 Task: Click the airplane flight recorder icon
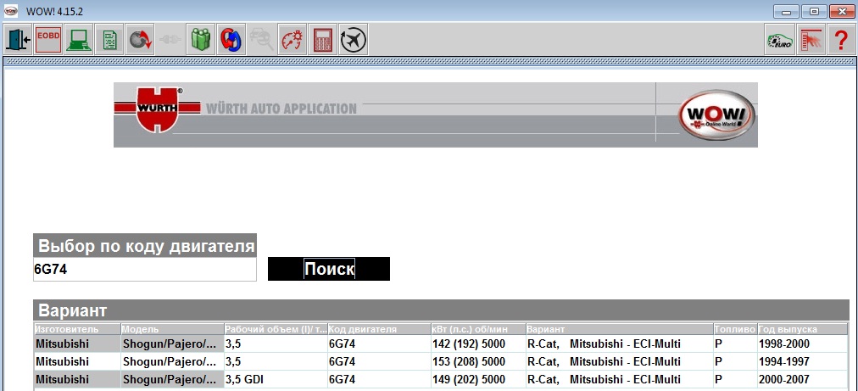354,40
